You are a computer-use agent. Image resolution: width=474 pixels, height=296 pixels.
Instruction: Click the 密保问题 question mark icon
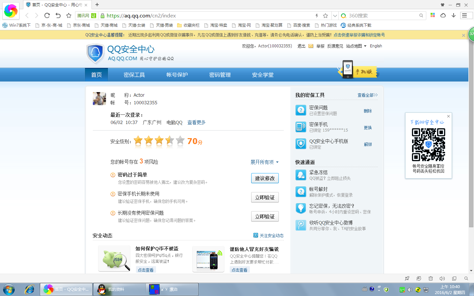click(x=301, y=110)
